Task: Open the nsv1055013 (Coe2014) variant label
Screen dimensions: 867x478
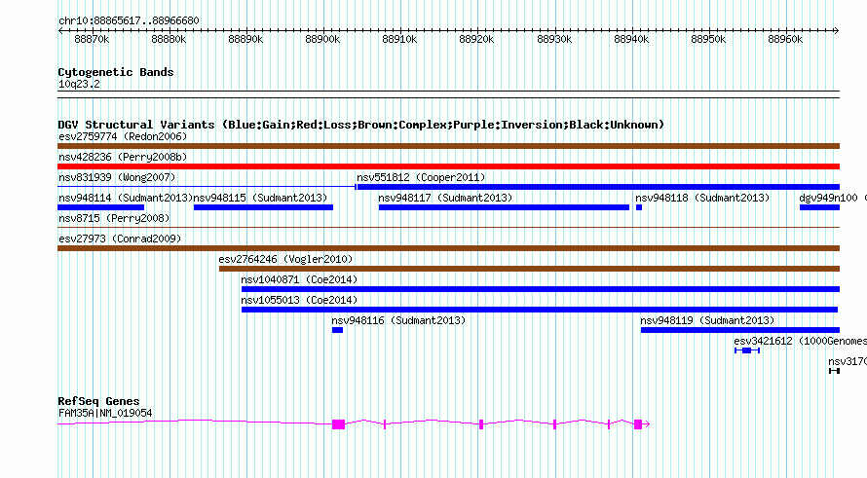Action: pos(299,300)
